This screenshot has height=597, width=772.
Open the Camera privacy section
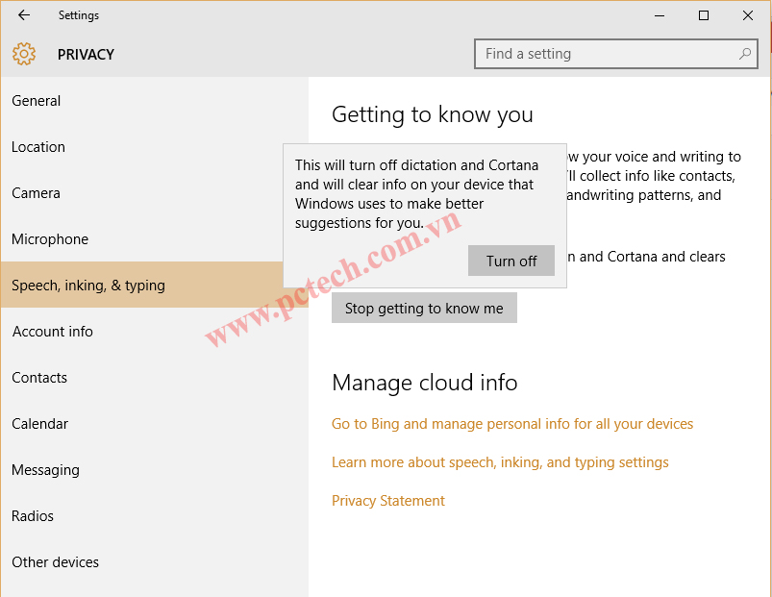(36, 192)
